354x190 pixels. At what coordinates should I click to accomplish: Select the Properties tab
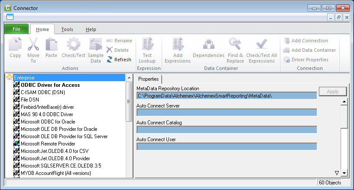coord(148,79)
